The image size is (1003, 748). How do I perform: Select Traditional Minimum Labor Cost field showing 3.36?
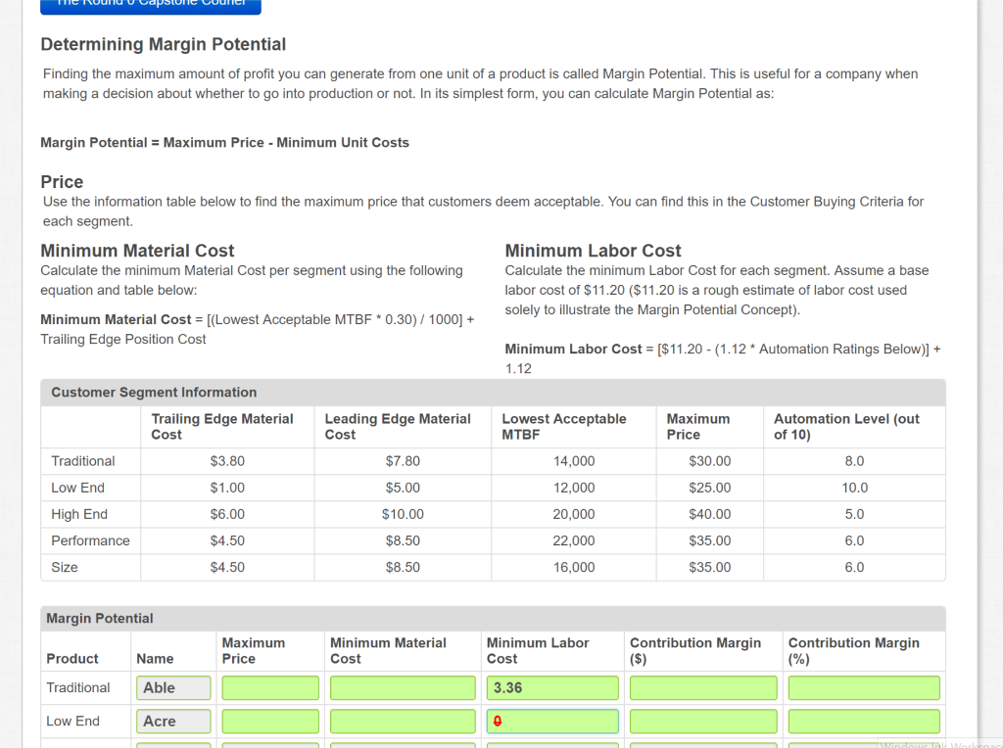point(552,688)
